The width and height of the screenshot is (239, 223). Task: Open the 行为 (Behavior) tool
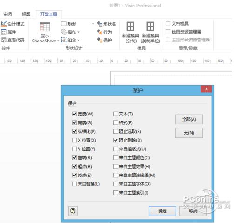[x=104, y=32]
